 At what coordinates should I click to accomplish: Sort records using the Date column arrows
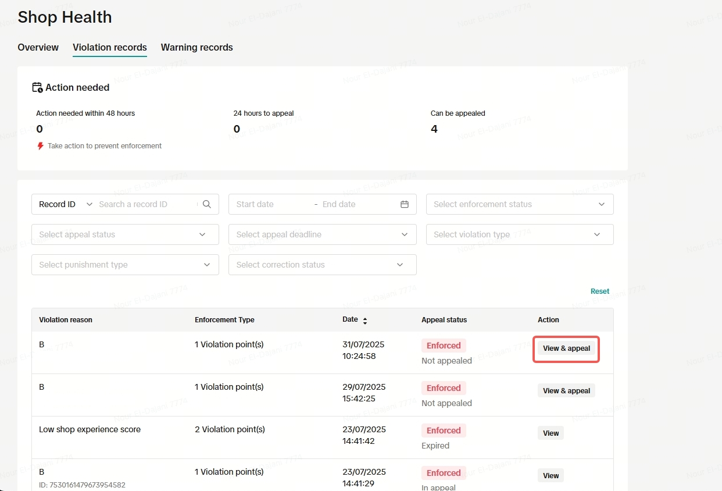365,321
